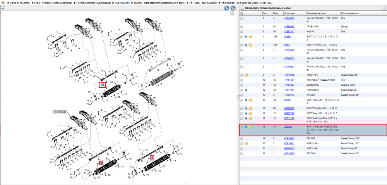Screen dimensions: 387x185
Task: Select usage text 'Round Tube, 67"'
Action: pyautogui.click(x=349, y=148)
